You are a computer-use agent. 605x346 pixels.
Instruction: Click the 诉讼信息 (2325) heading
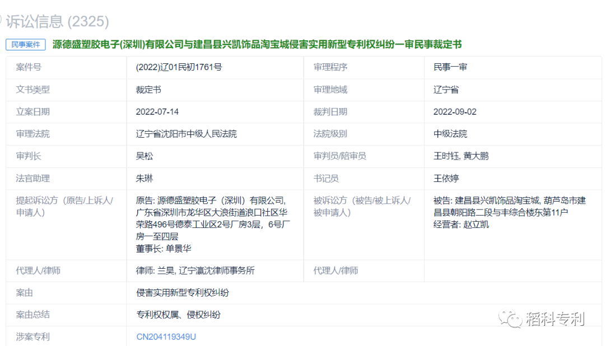click(x=57, y=21)
